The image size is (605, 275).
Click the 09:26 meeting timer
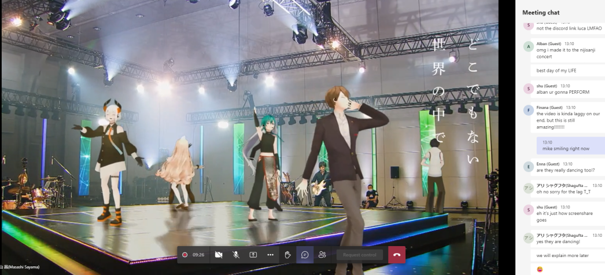(198, 255)
